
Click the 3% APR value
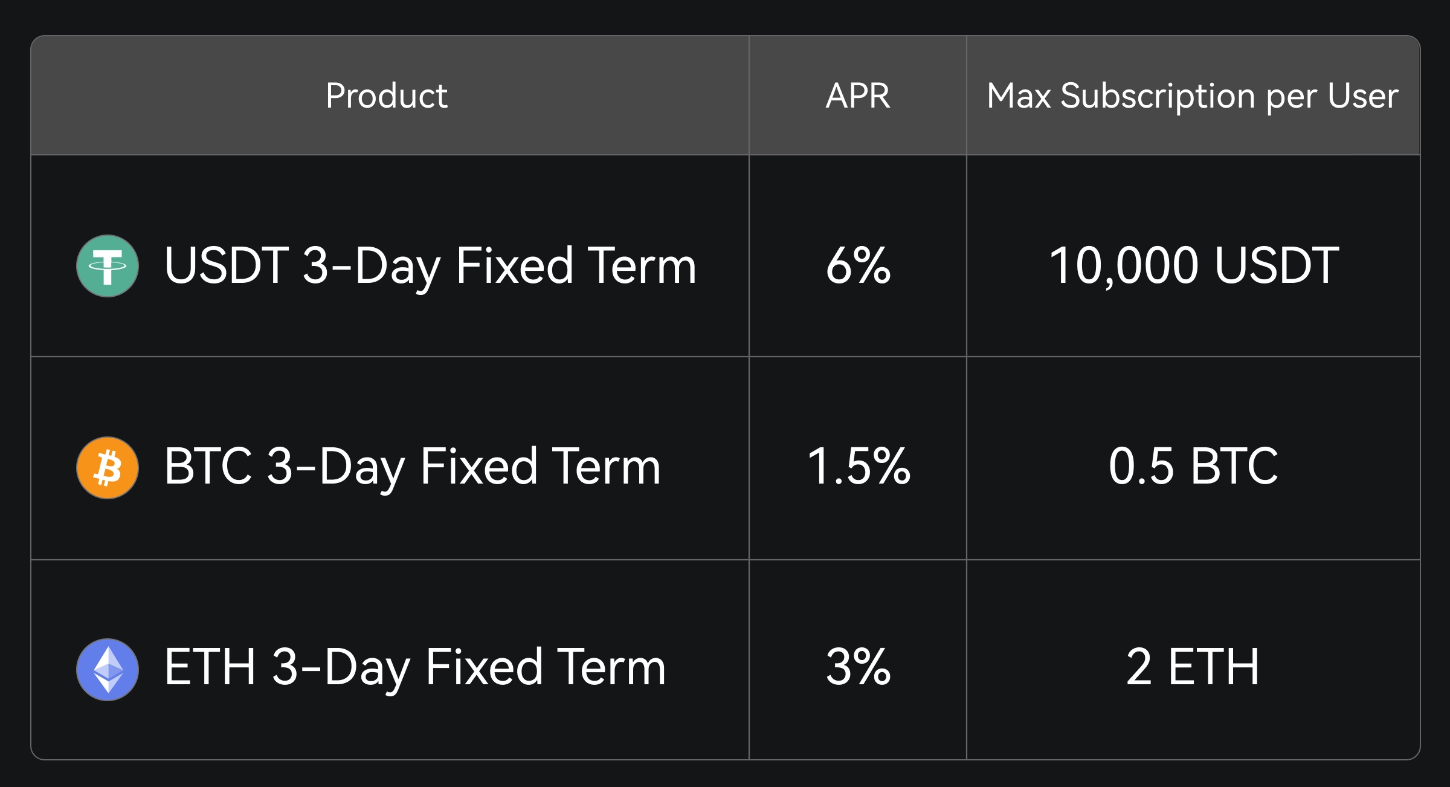pyautogui.click(x=858, y=668)
